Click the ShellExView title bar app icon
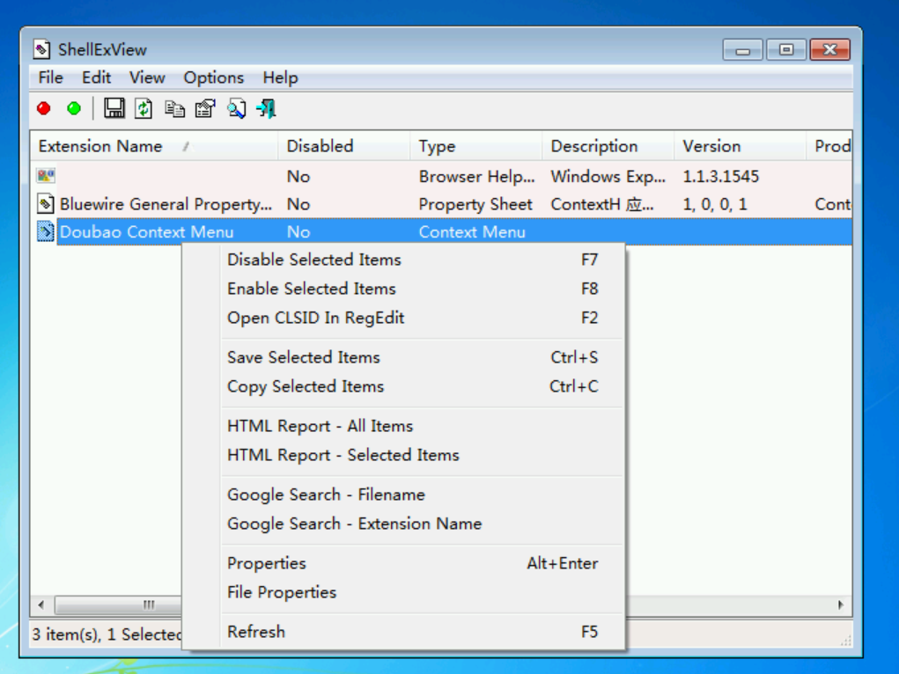 pos(41,49)
